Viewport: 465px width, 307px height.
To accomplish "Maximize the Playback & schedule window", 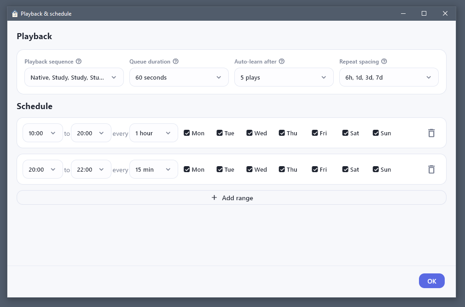I will pos(424,14).
